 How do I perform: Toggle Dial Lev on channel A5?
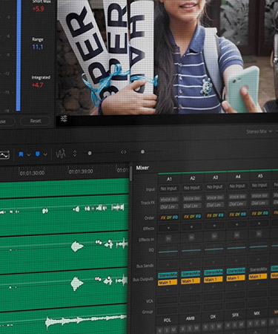[x=260, y=203]
